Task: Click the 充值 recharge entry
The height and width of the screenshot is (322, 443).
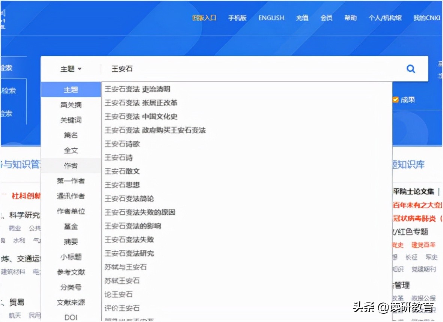Action: [x=302, y=18]
